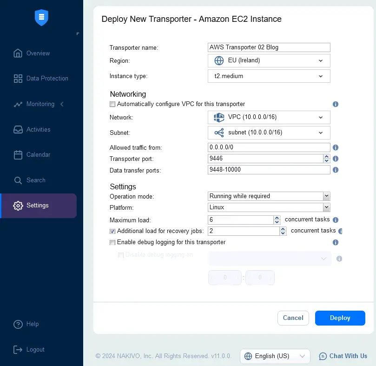
Task: Open the Instance type dropdown t2.medium
Action: 269,76
